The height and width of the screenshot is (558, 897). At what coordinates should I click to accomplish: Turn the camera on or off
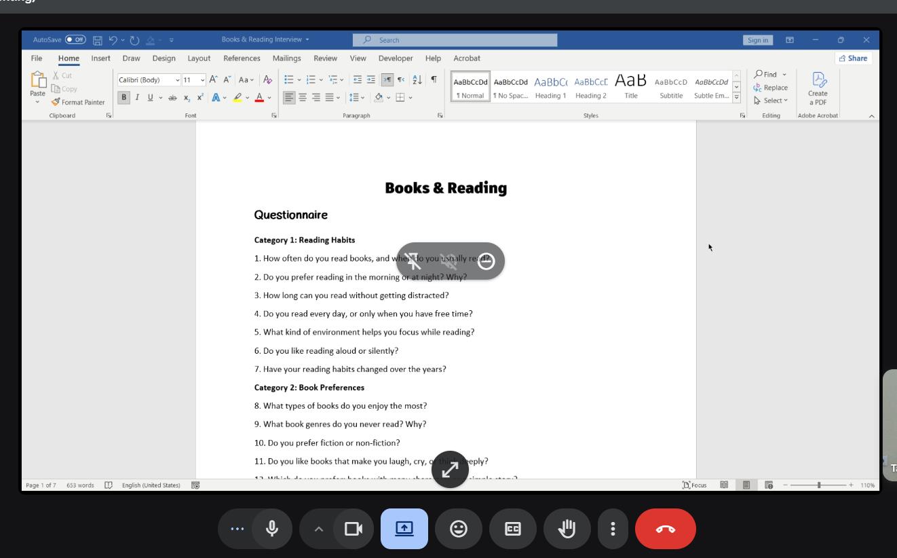click(x=353, y=529)
